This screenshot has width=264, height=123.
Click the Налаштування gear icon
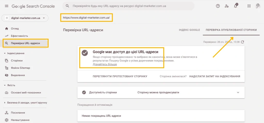click(6, 120)
